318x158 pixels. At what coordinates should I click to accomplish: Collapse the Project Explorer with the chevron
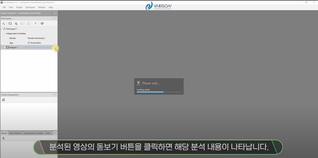(x=55, y=13)
